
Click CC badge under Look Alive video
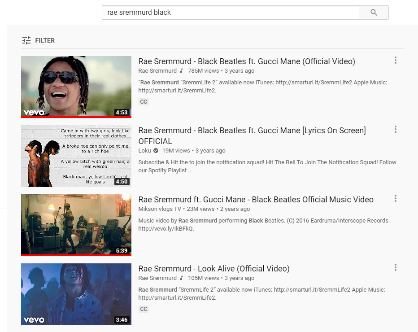click(x=144, y=309)
